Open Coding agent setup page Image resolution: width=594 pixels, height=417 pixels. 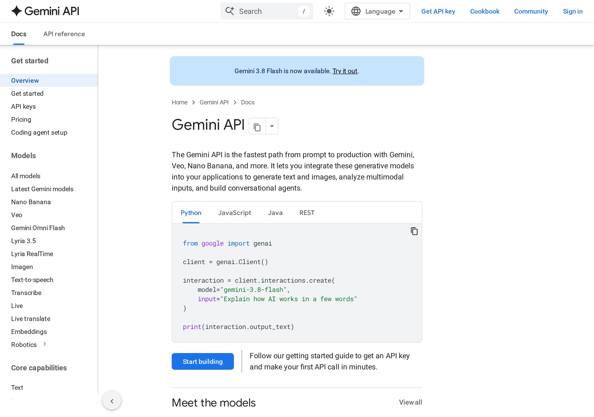[x=39, y=133]
